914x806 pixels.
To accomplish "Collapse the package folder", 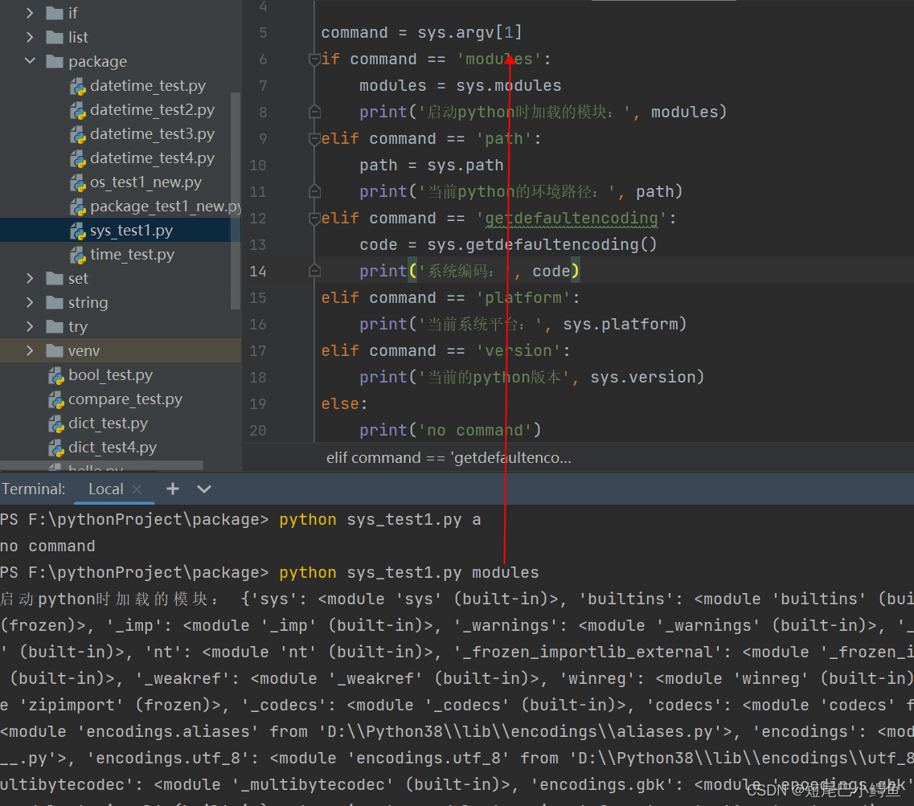I will pyautogui.click(x=31, y=62).
